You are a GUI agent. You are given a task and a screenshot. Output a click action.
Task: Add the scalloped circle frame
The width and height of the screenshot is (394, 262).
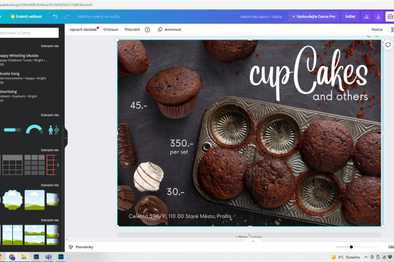click(12, 200)
